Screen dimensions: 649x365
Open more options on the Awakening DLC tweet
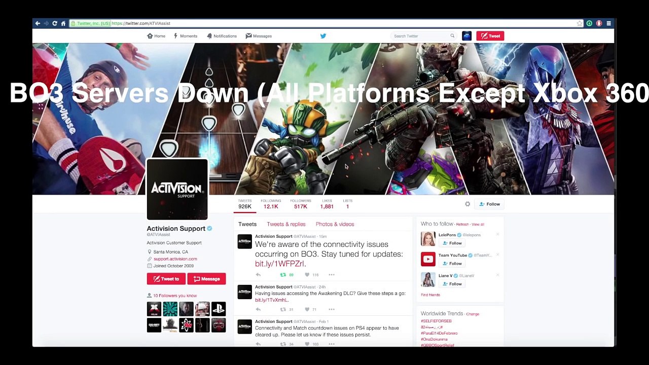(332, 309)
